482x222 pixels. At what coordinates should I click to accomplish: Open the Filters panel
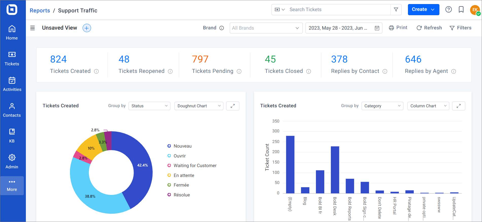460,28
